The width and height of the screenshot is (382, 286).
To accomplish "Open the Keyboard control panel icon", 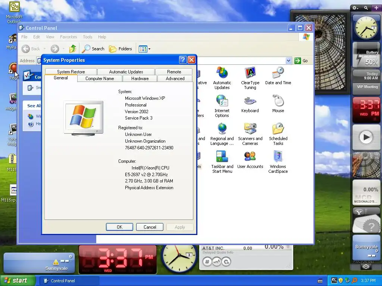I will [x=250, y=104].
